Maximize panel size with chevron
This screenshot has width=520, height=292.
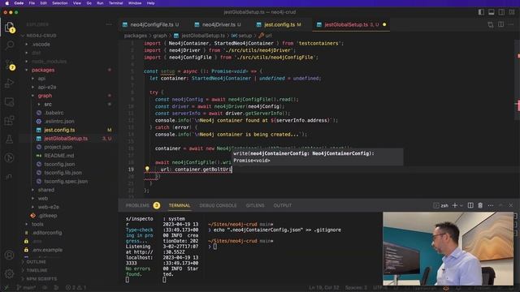pyautogui.click(x=500, y=205)
